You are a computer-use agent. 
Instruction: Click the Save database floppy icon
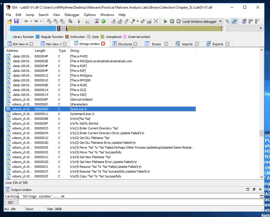point(16,21)
